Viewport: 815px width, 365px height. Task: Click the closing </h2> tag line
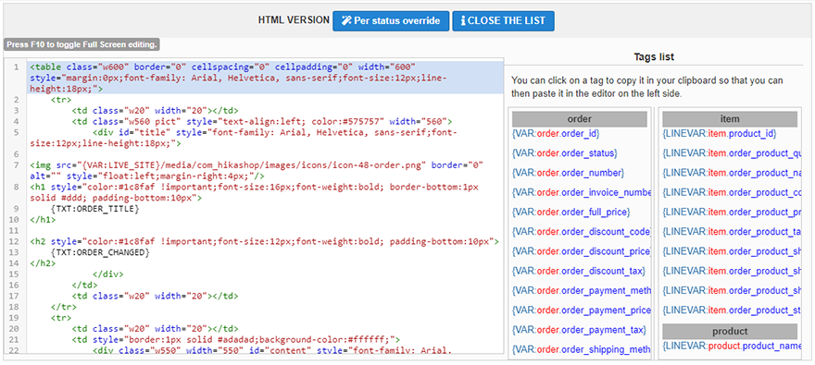43,263
